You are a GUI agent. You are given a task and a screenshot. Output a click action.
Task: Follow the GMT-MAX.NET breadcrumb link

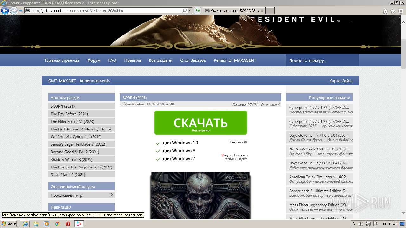[x=62, y=81]
